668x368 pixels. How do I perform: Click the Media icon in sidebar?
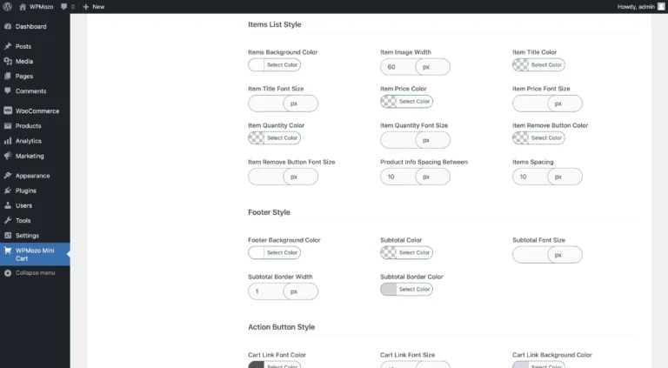click(x=8, y=61)
